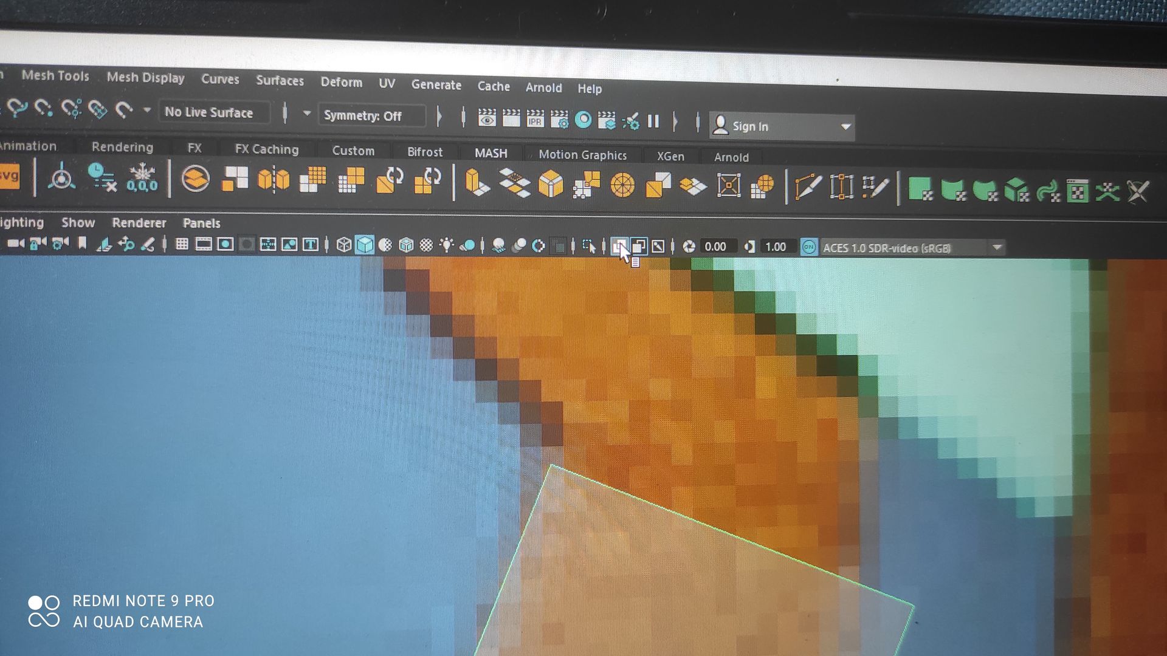
Task: Click the Freeze Transformations snowflake icon
Action: [x=142, y=179]
